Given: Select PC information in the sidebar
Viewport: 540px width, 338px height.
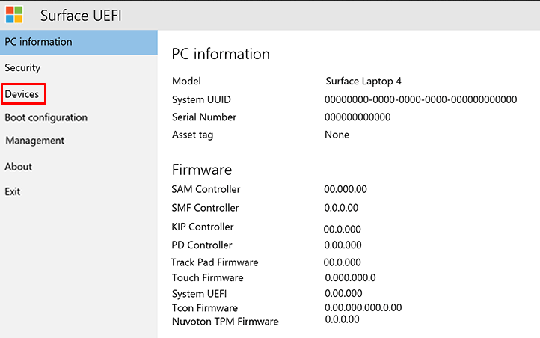Looking at the screenshot, I should pyautogui.click(x=39, y=42).
